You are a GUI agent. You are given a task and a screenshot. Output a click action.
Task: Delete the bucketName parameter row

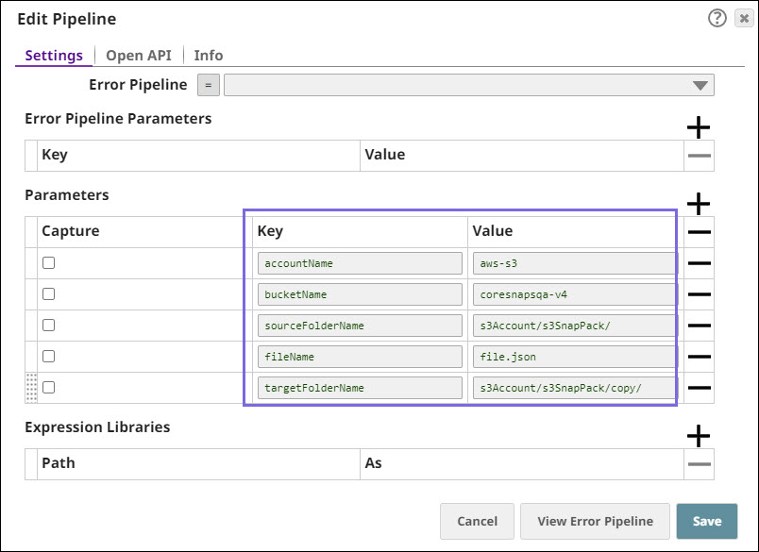(699, 294)
